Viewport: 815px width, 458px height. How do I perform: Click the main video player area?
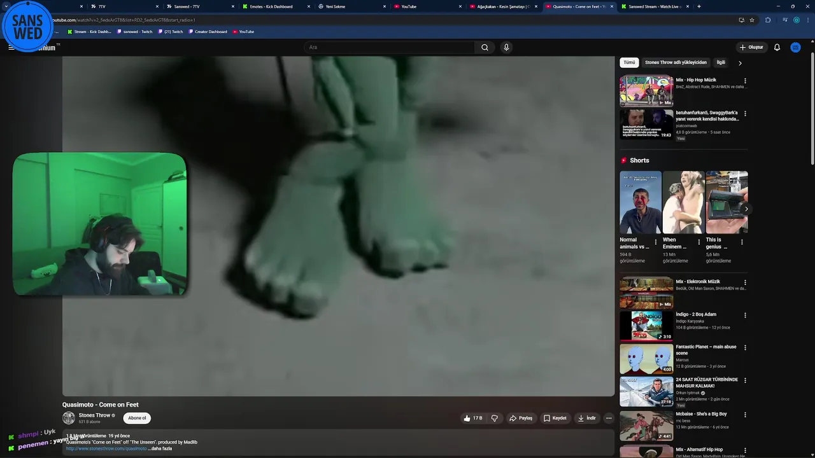point(338,226)
